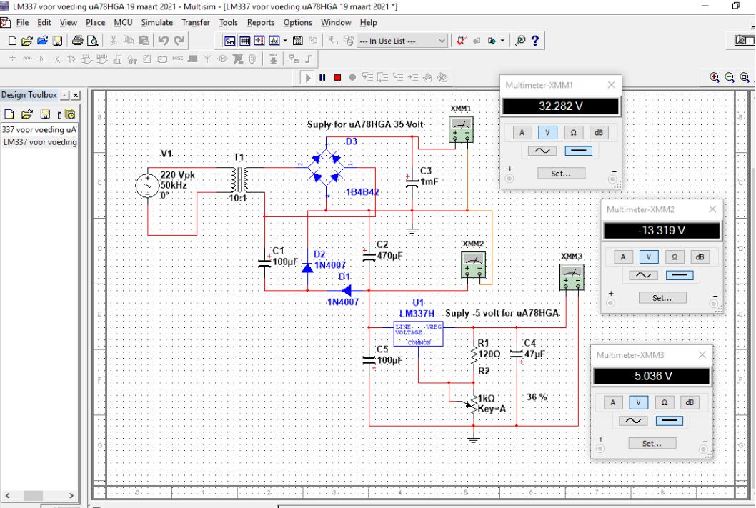Open the Simulate menu
This screenshot has width=756, height=508.
[156, 23]
